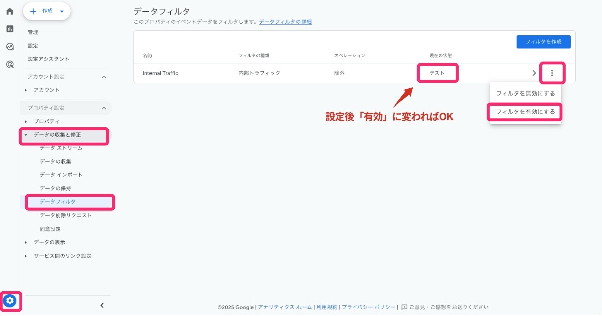Image resolution: width=602 pixels, height=316 pixels.
Task: Open the Home icon in the left rail
Action: point(9,10)
